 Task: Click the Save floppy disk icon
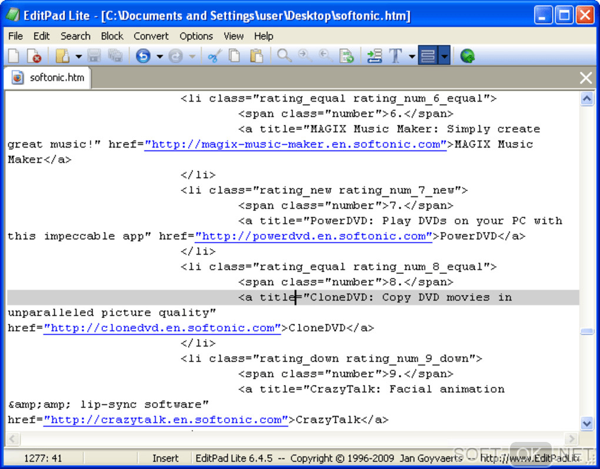[x=94, y=56]
